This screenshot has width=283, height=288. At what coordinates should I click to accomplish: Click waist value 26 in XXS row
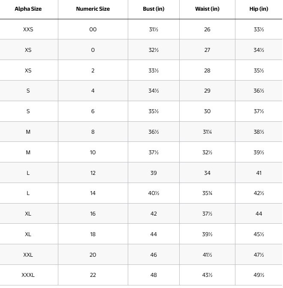coord(207,30)
